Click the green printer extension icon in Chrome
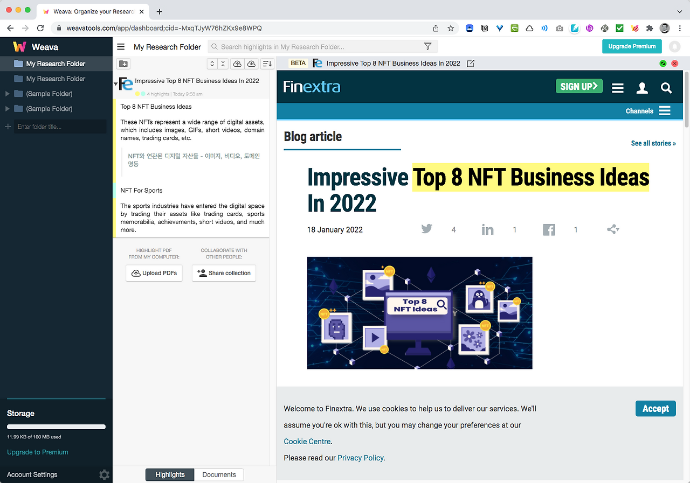Viewport: 690px width, 483px height. tap(515, 28)
